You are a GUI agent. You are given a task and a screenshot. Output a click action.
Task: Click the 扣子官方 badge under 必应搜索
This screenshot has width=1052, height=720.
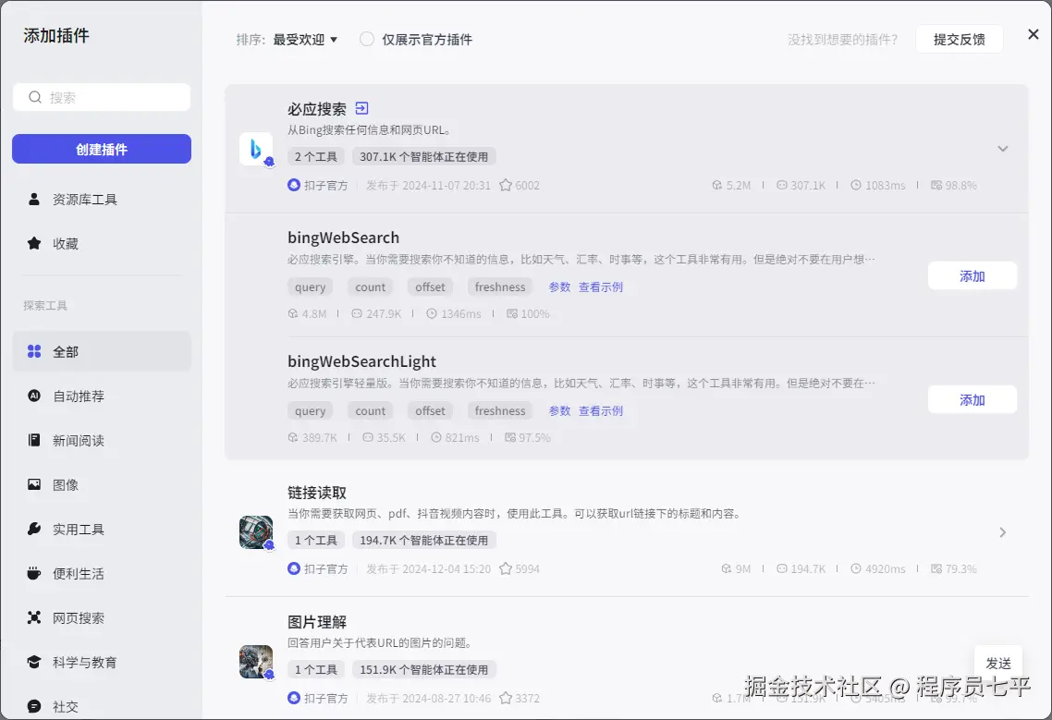pyautogui.click(x=318, y=185)
